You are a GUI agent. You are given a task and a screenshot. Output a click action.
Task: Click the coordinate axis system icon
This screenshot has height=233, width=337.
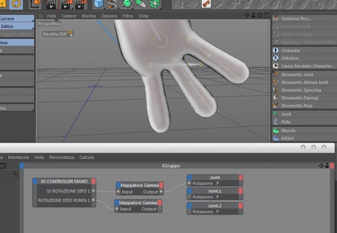tap(35, 4)
